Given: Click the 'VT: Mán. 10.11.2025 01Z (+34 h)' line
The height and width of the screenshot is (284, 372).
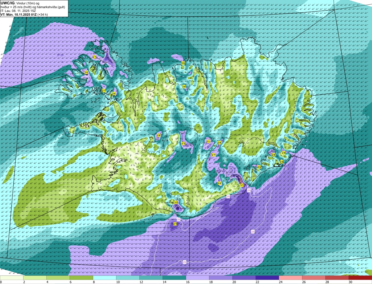Looking at the screenshot, I should click(24, 14).
